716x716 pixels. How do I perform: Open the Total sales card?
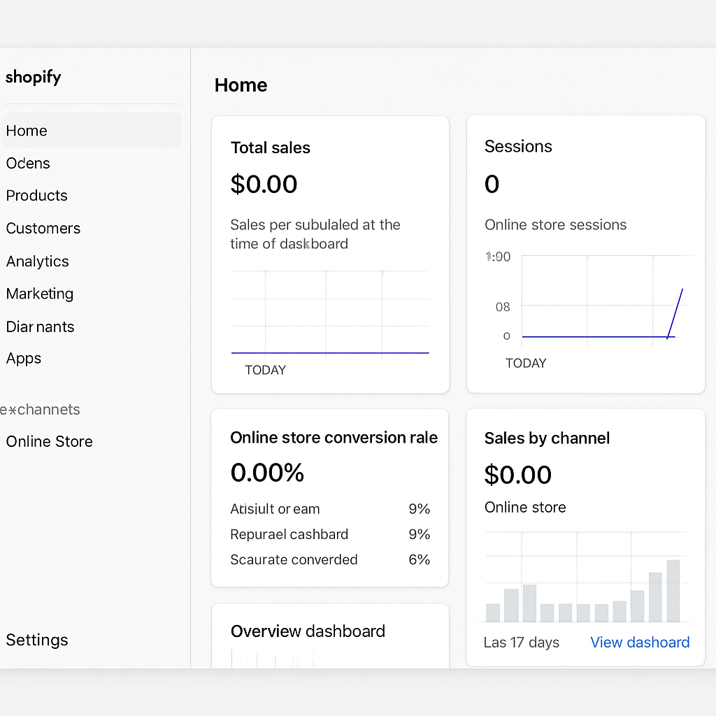pos(329,252)
